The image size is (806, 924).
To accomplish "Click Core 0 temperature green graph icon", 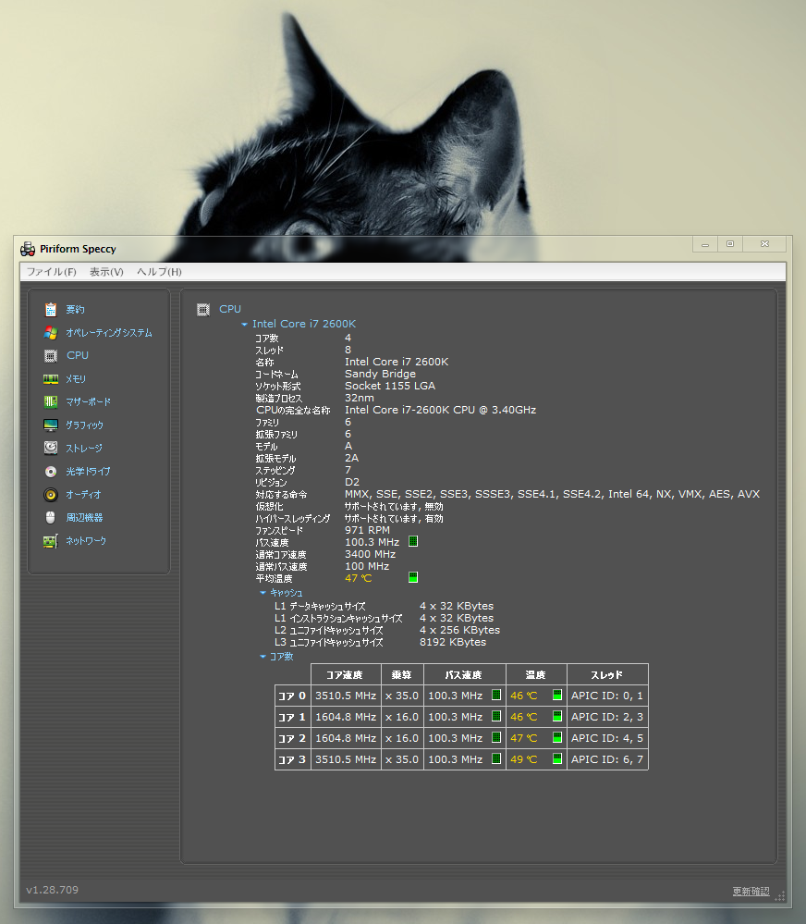I will tap(557, 695).
